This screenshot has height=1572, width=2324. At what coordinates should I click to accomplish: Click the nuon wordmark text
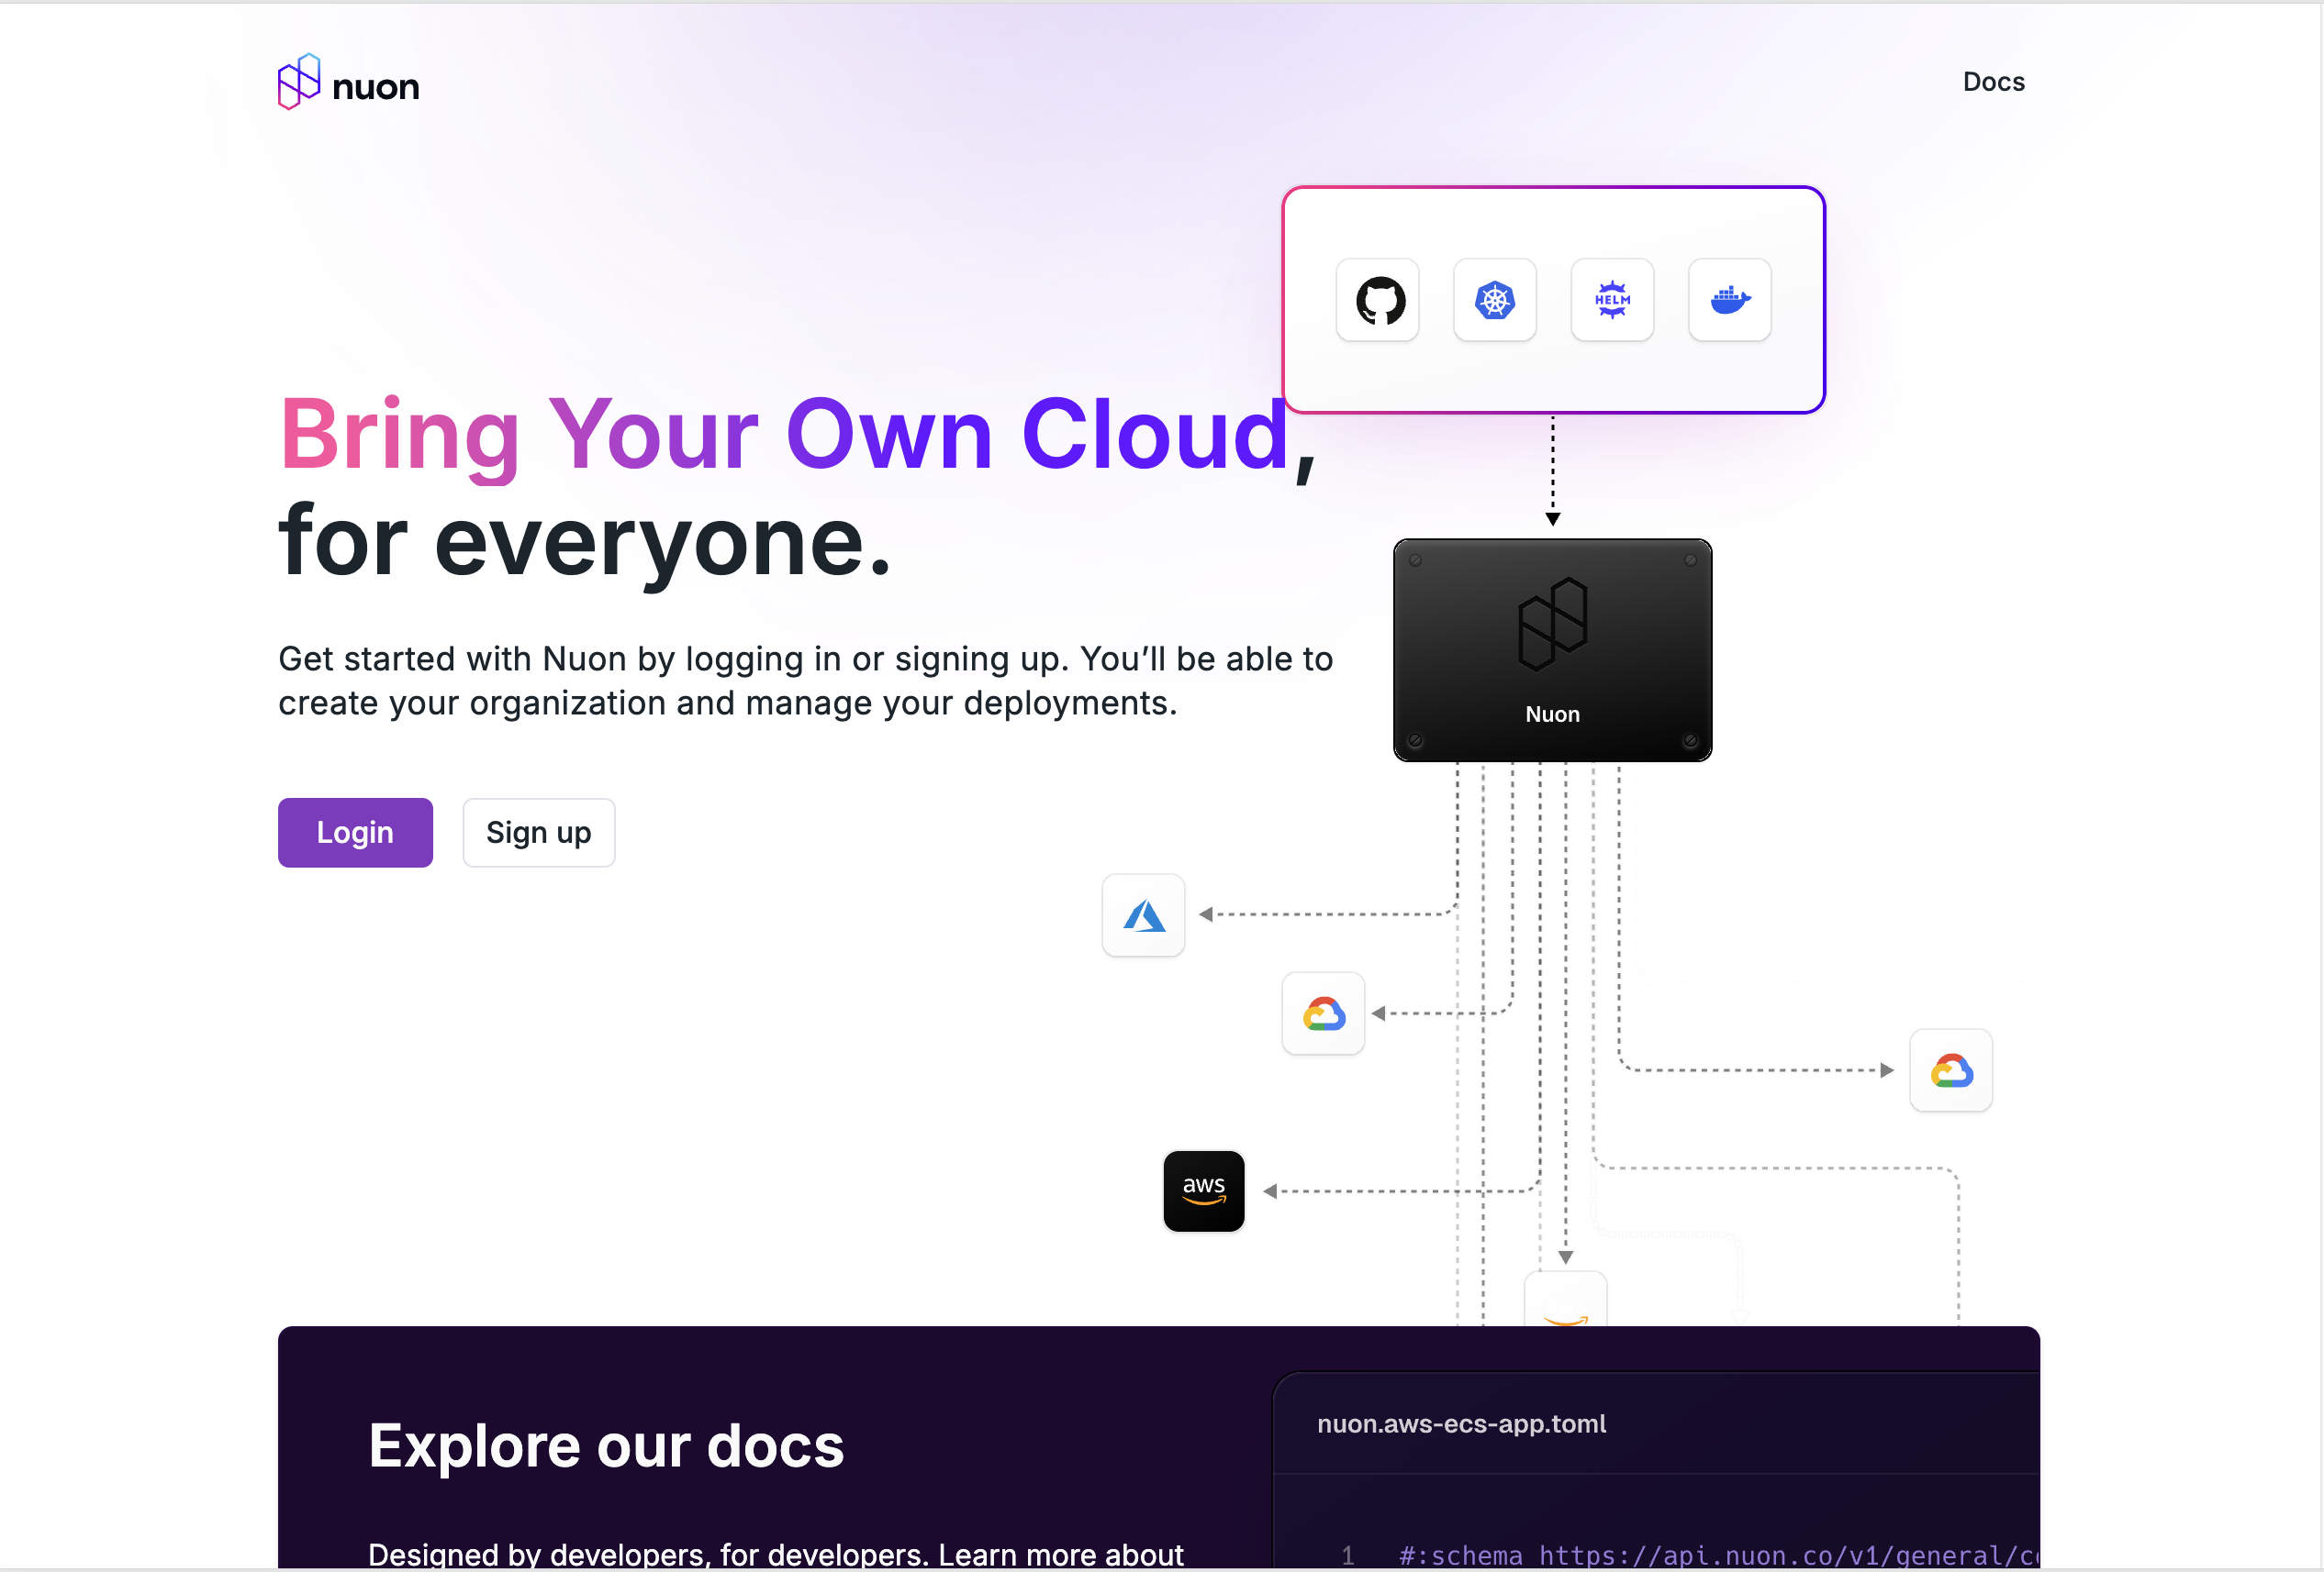point(376,88)
